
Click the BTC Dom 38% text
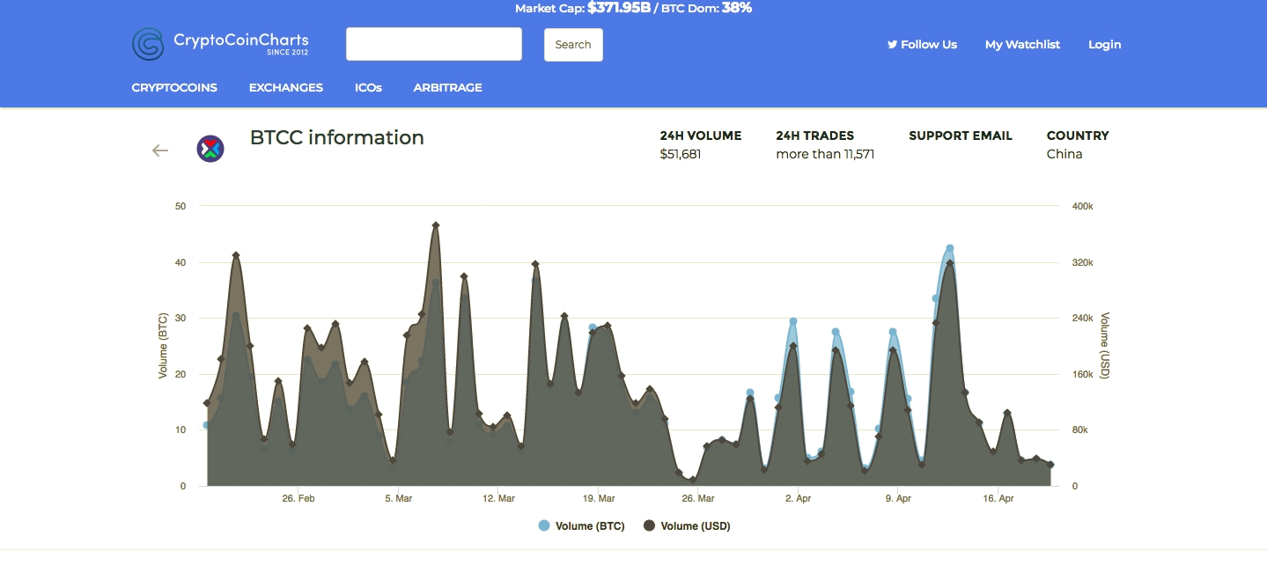tap(705, 8)
